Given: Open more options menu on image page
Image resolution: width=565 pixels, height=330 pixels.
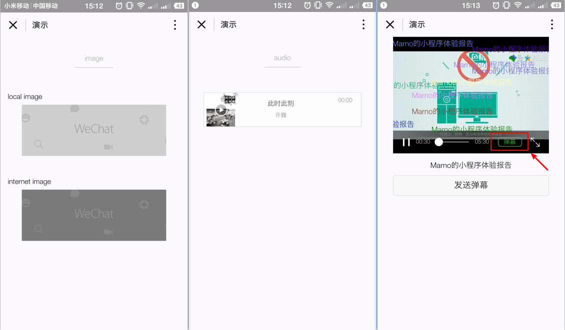Looking at the screenshot, I should [x=175, y=25].
